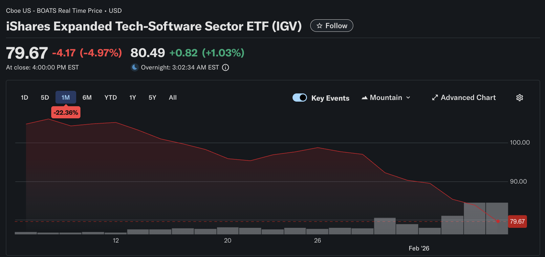The image size is (545, 257).
Task: Click the x-axis date label 26
Action: coord(317,241)
